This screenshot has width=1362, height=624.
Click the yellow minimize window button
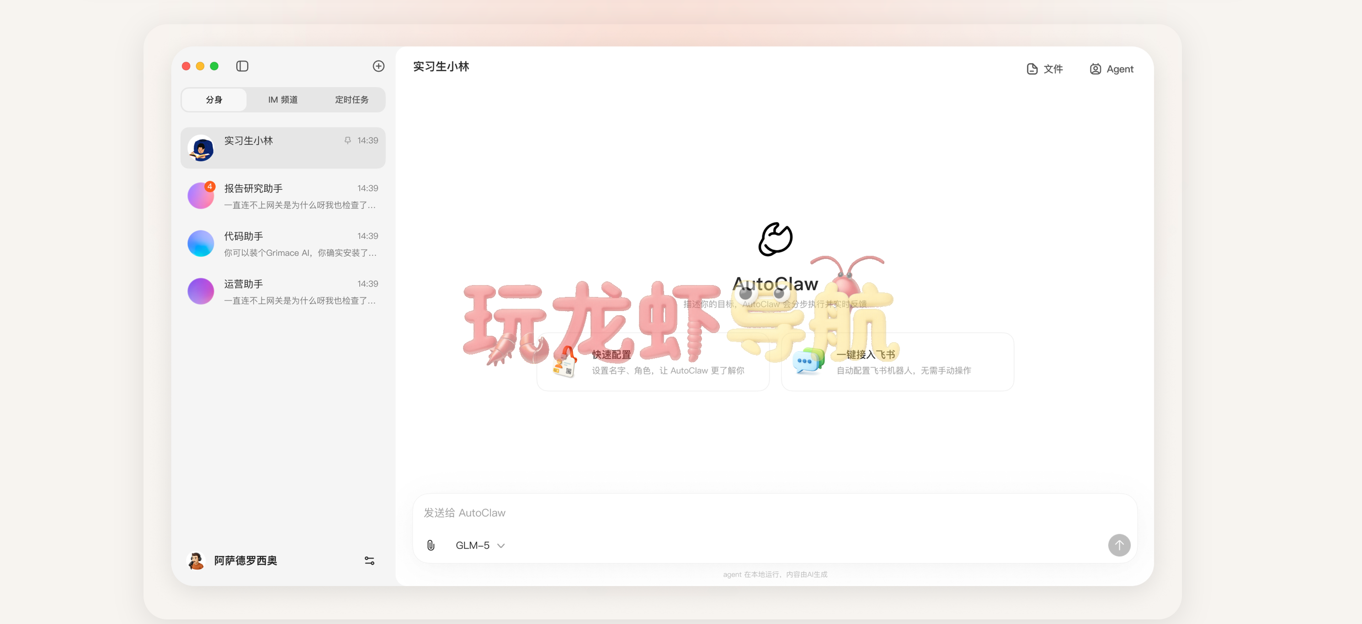pyautogui.click(x=200, y=66)
